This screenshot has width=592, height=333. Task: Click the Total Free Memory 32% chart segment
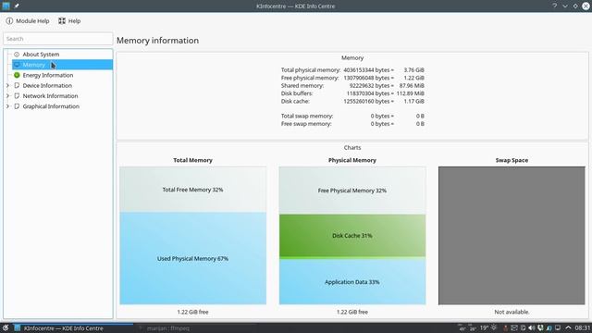pyautogui.click(x=193, y=190)
